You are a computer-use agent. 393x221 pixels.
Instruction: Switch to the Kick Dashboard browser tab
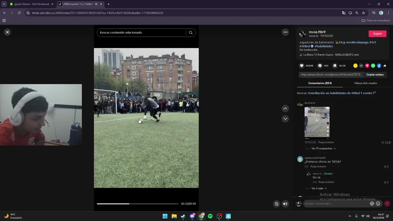pos(31,4)
